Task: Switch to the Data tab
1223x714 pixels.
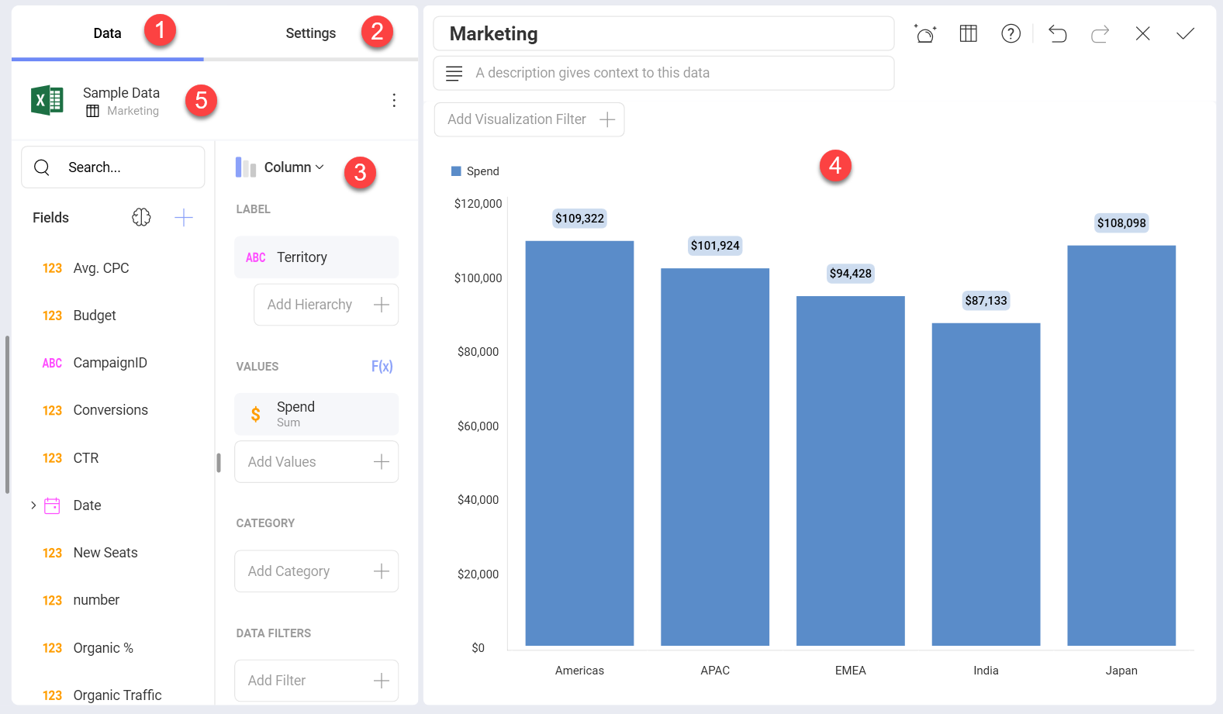Action: click(107, 33)
